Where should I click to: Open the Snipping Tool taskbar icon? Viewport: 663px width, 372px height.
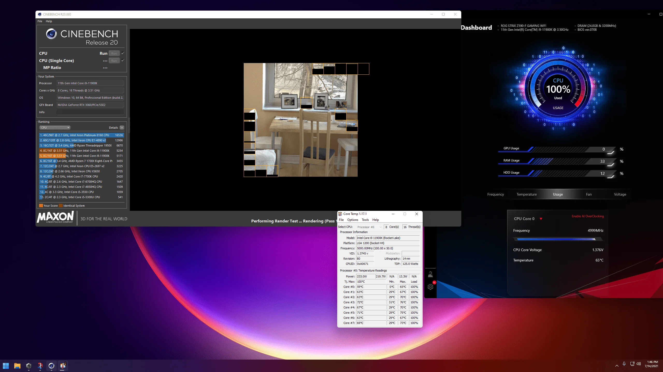tap(40, 366)
